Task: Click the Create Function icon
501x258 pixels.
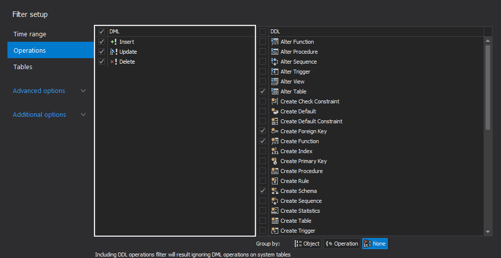Action: pos(274,141)
